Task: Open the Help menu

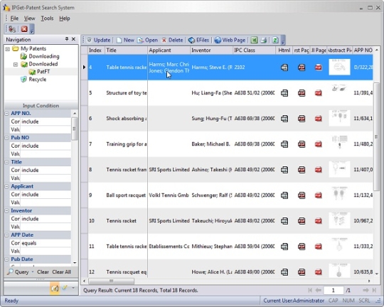Action: point(65,18)
